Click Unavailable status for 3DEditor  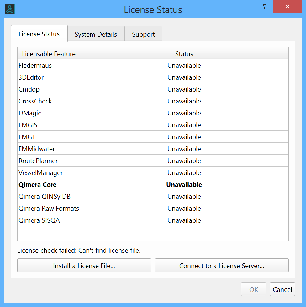184,77
